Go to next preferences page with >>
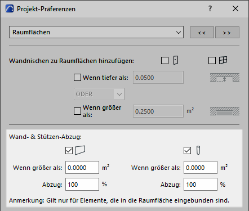The height and width of the screenshot is (211, 249). tap(227, 33)
